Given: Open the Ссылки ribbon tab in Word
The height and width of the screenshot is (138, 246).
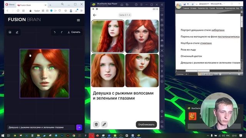Looking at the screenshot, I should pyautogui.click(x=212, y=8).
